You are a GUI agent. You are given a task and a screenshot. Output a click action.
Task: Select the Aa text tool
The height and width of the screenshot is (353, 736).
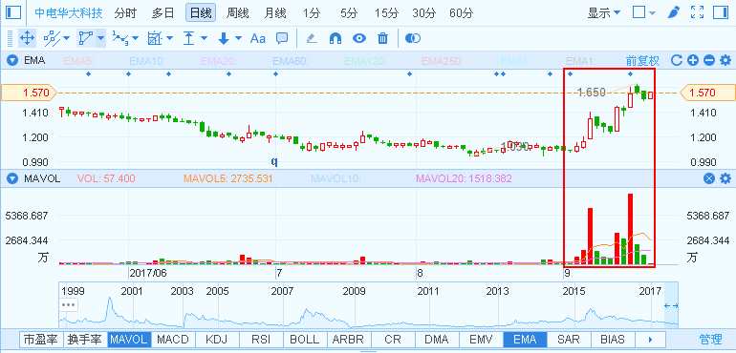[258, 38]
